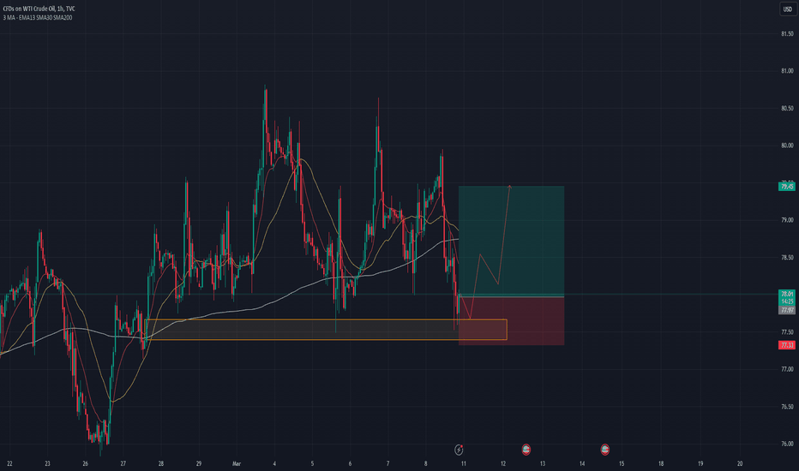Click the 80.00 price axis label
Viewport: 799px width, 471px height.
click(x=787, y=146)
